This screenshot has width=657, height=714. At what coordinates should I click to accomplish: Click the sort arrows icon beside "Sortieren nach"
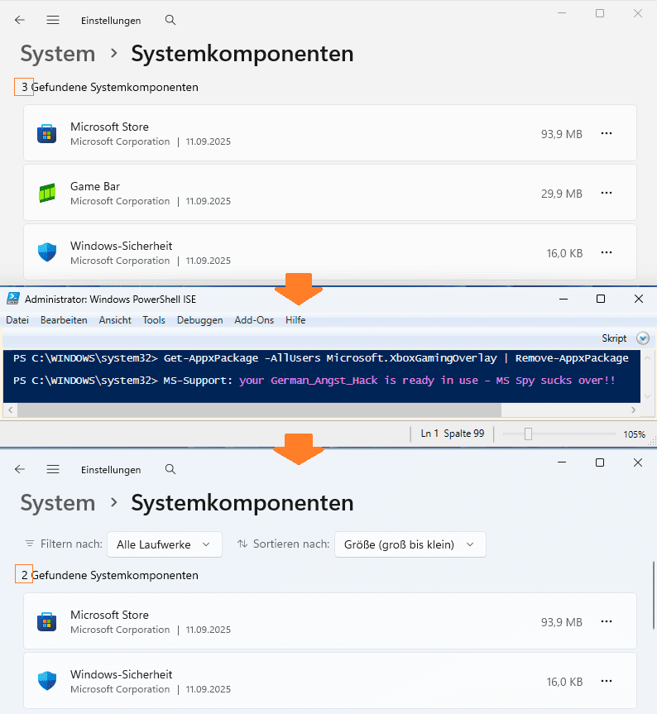click(x=242, y=544)
